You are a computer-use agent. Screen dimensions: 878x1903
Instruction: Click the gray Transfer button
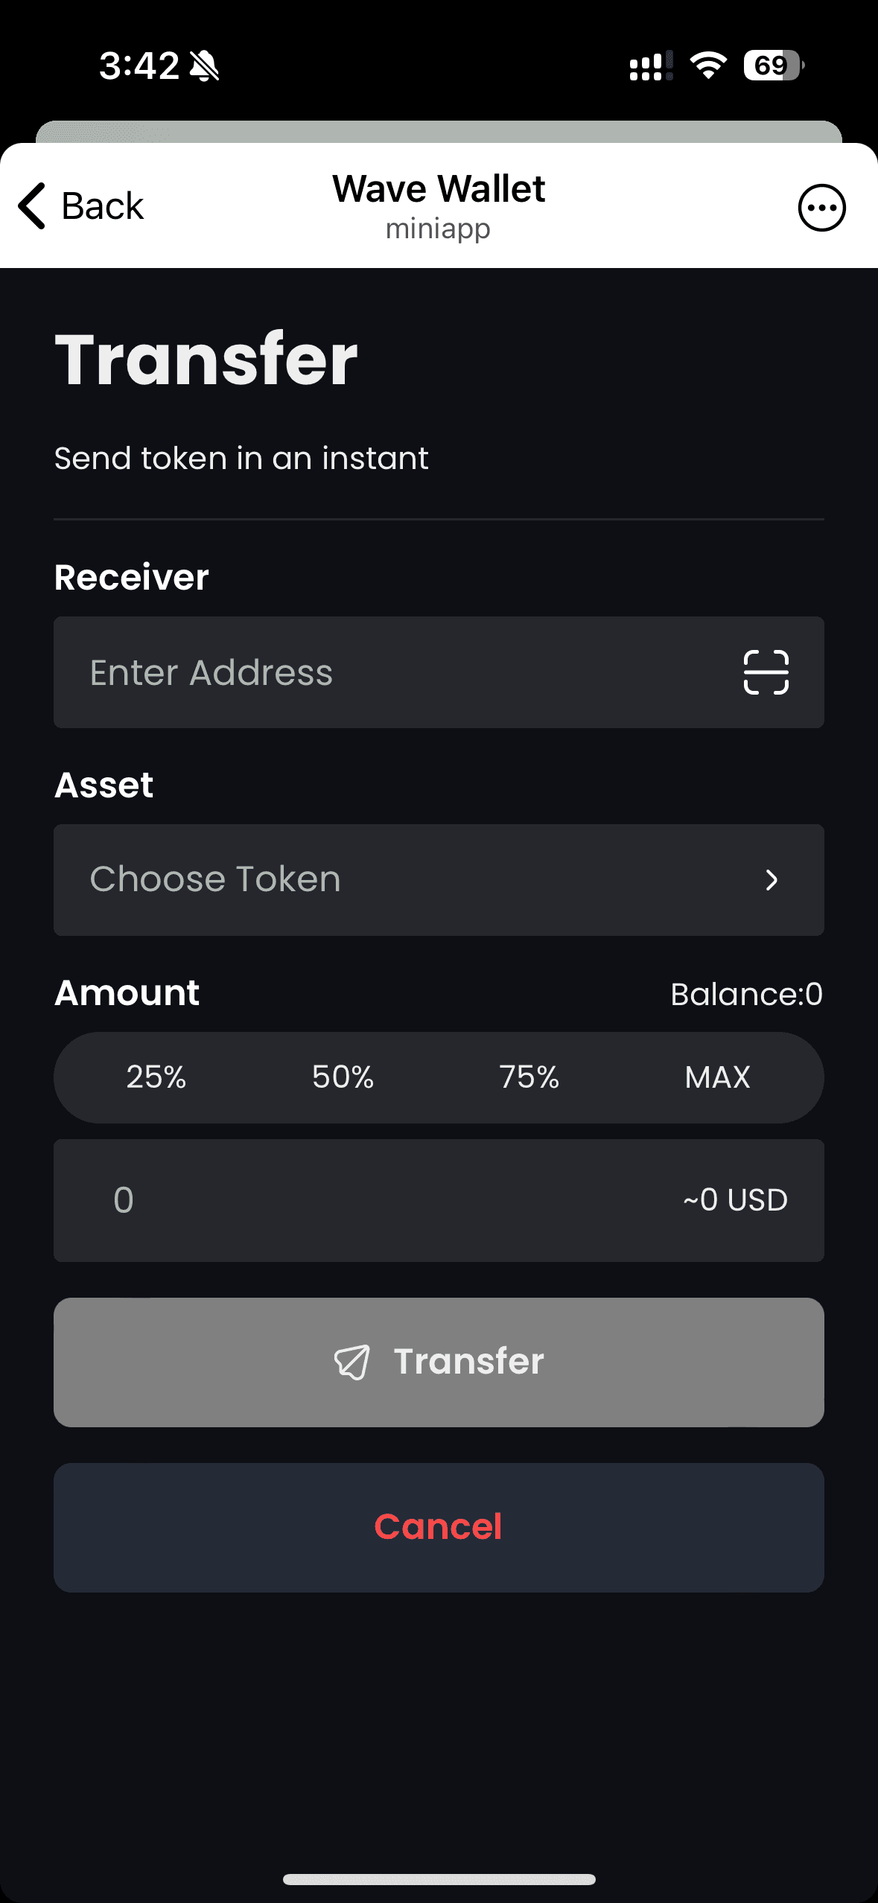[x=439, y=1362]
